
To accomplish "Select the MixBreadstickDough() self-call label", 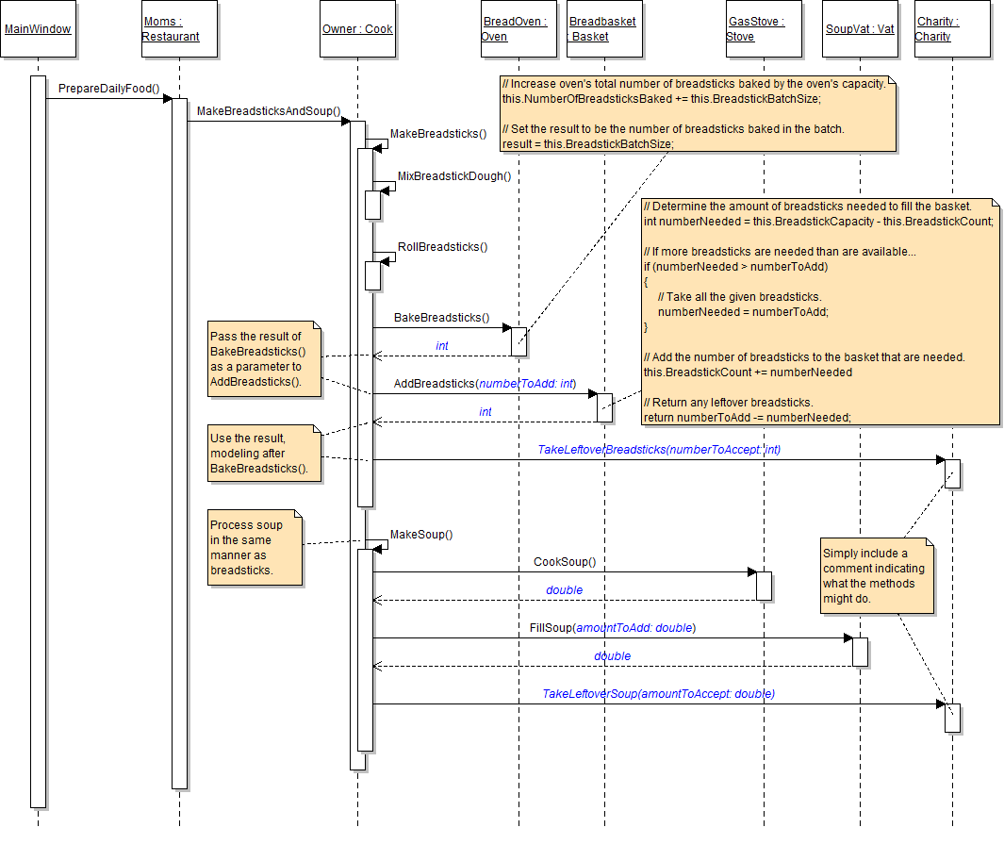I will 453,176.
